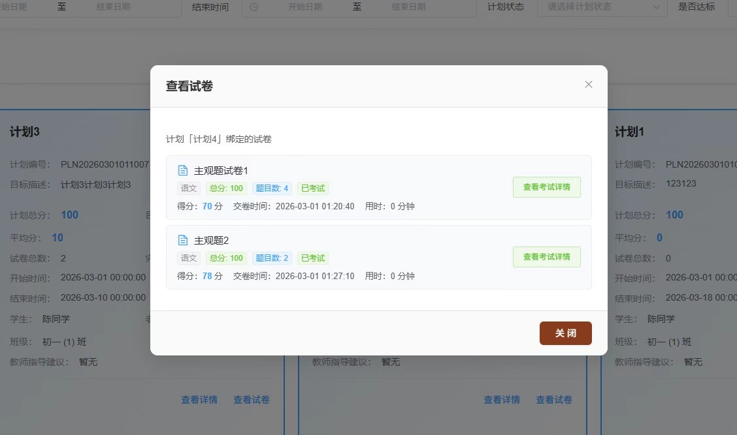The width and height of the screenshot is (737, 435).
Task: Open the 请选择计划状态 dropdown
Action: (x=602, y=7)
